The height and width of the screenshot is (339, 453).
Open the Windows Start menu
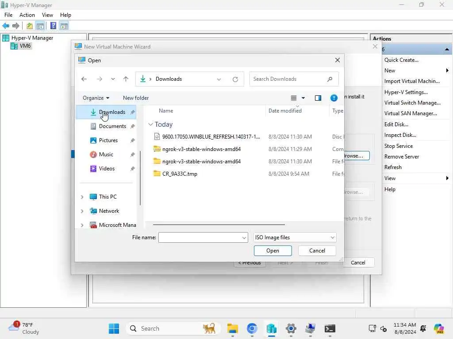click(114, 328)
